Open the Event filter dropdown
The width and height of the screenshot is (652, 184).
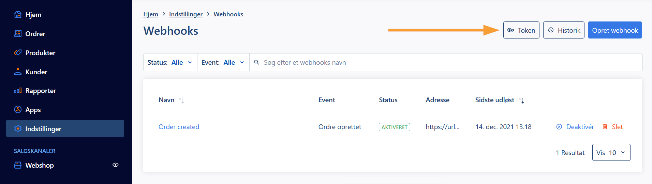[x=223, y=62]
